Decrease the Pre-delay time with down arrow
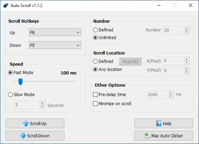 tap(170, 96)
